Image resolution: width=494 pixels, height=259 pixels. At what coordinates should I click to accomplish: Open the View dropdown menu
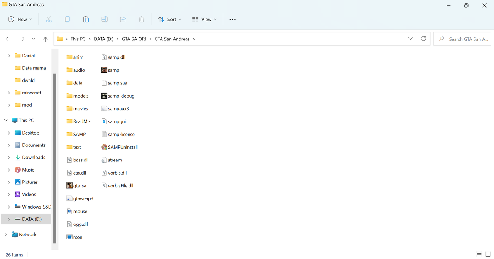pos(204,19)
